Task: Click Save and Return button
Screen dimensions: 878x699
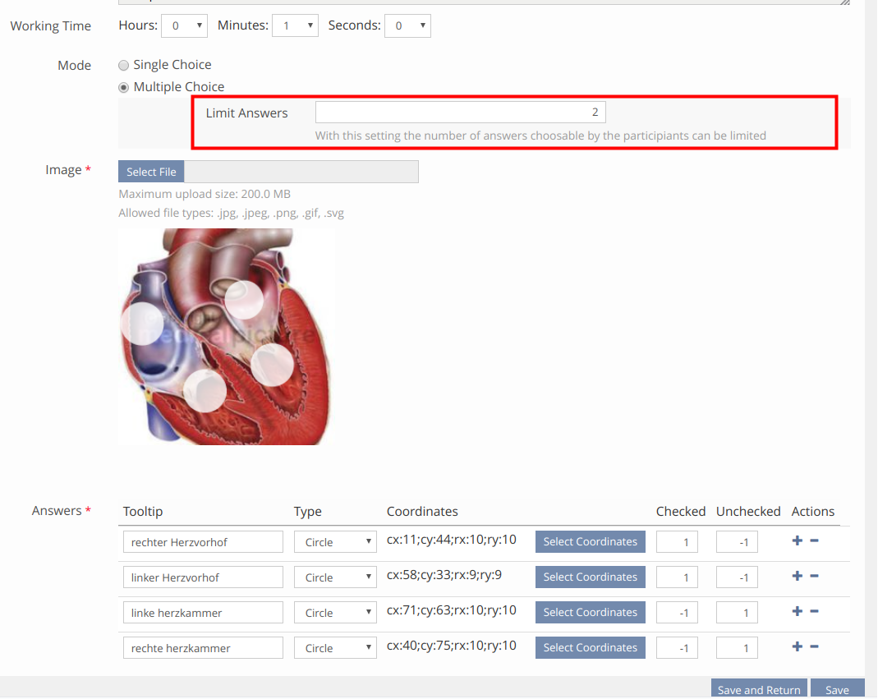Action: coord(758,689)
